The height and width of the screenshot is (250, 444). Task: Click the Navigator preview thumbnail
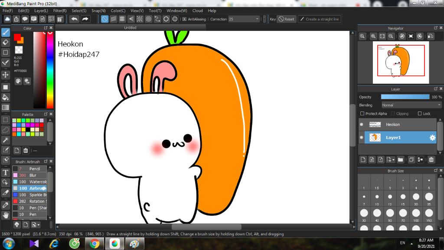tap(401, 62)
